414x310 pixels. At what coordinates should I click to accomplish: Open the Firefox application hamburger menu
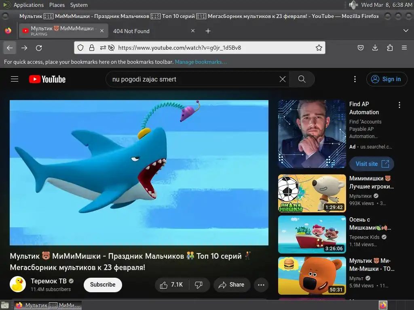(404, 48)
